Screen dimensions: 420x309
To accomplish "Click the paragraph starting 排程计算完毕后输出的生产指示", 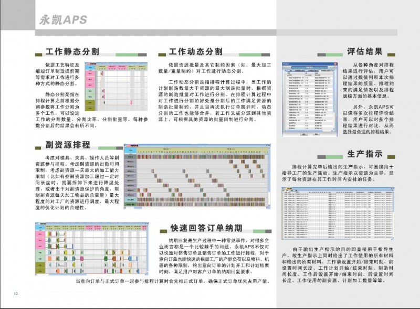I will [338, 173].
